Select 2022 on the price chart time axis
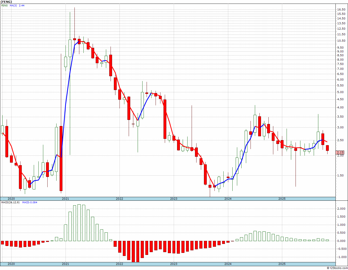Viewport: 348px width, 270px height. 119,199
